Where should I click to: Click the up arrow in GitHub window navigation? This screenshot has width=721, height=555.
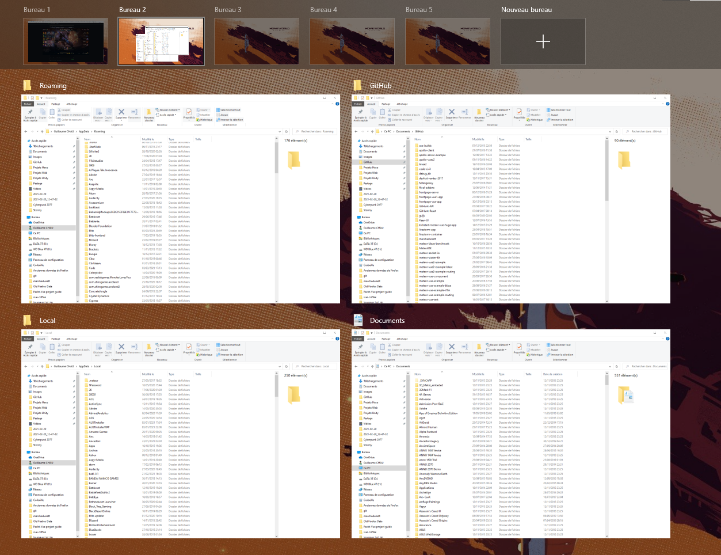pyautogui.click(x=372, y=131)
